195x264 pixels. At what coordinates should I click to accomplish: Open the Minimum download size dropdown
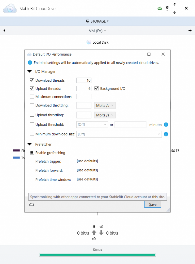tap(119, 134)
